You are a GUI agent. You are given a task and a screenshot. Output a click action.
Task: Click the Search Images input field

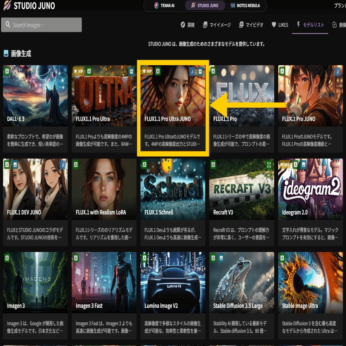coord(42,25)
